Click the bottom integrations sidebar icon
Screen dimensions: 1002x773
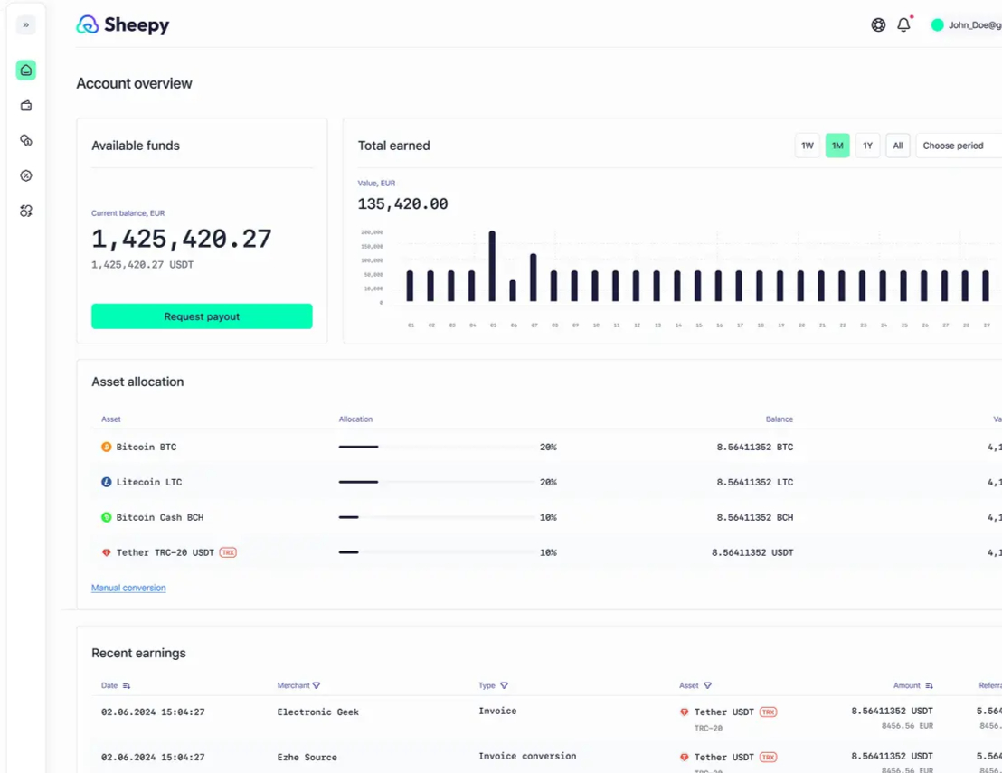(26, 211)
